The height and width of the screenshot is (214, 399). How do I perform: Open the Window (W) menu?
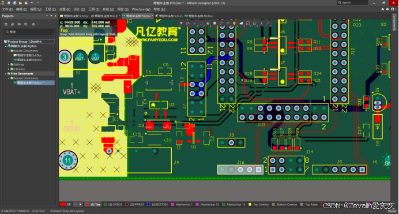pos(141,9)
